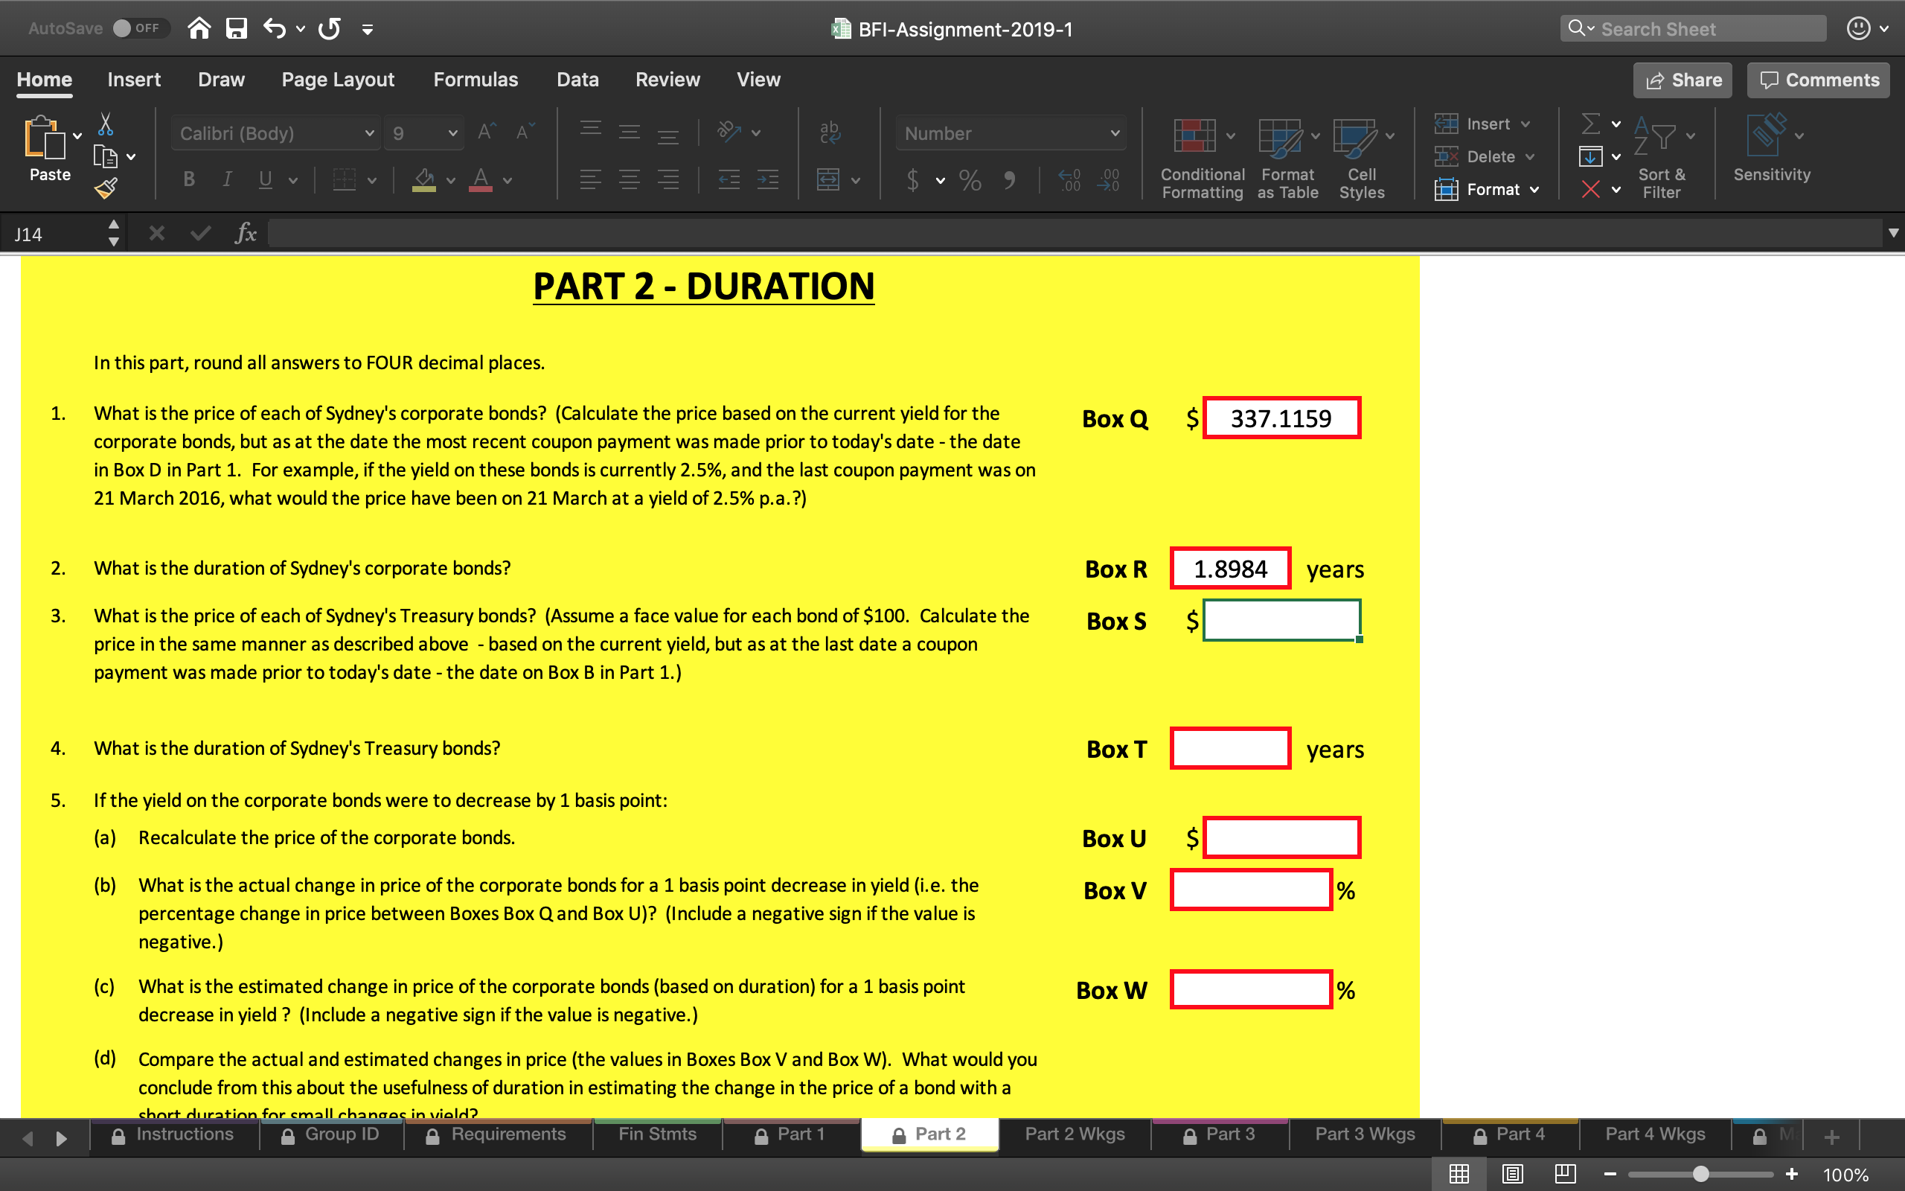The image size is (1905, 1191).
Task: Toggle AutoSave on
Action: click(x=138, y=28)
